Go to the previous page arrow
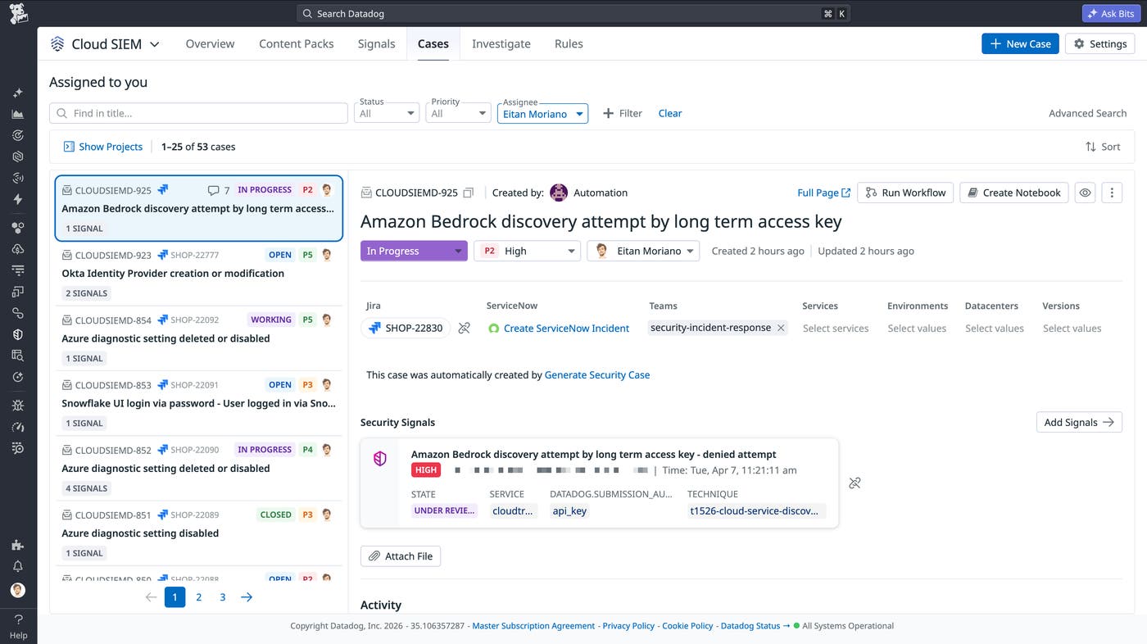 click(x=151, y=597)
